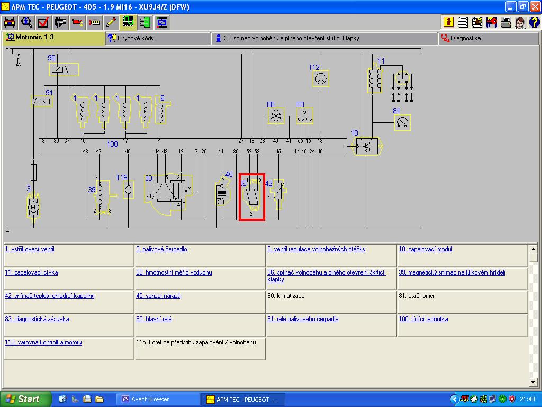Select the red checkmark icon
The height and width of the screenshot is (407, 542).
click(x=43, y=22)
